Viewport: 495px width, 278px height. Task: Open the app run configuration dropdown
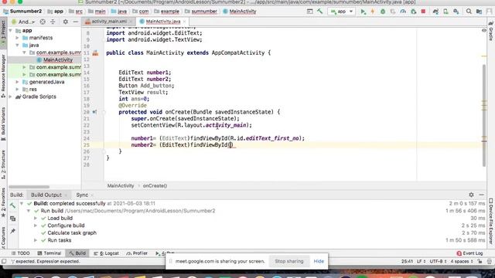click(342, 12)
